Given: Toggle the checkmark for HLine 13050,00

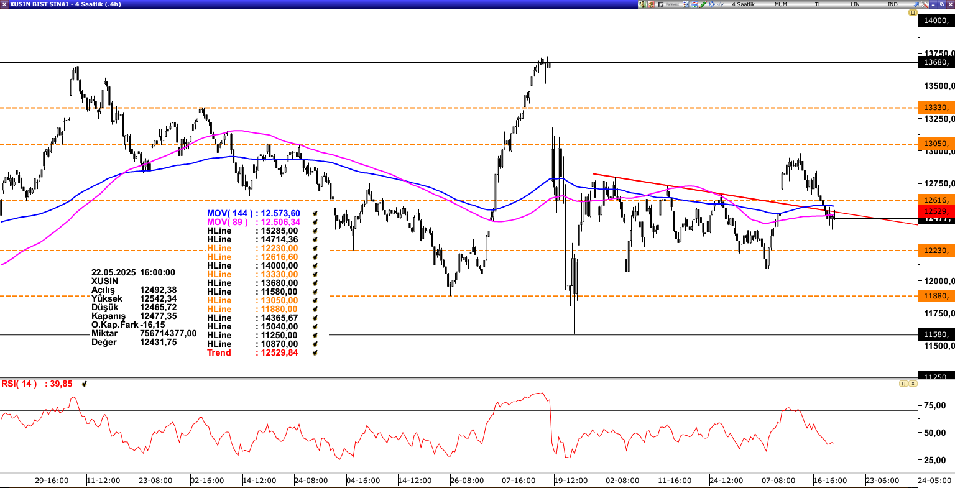Looking at the screenshot, I should pos(315,300).
